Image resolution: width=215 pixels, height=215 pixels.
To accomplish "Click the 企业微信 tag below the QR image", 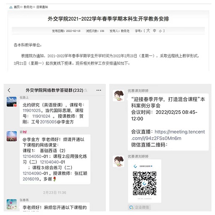I will point(139,207).
